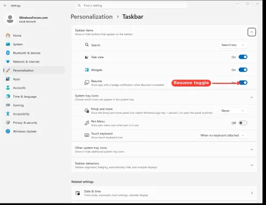
Task: Collapse the Taskbar items section chevron
Action: [252, 32]
